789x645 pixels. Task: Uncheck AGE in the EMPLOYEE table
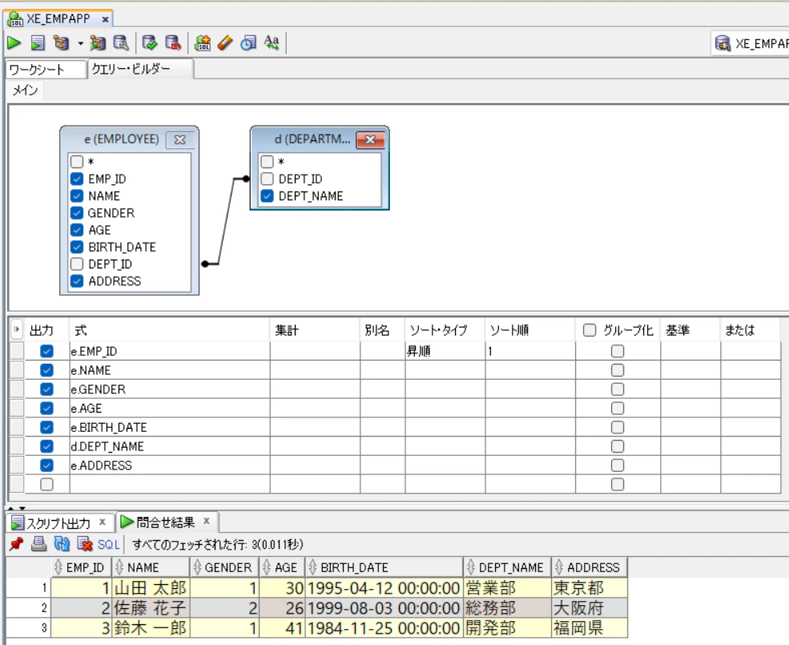point(77,230)
